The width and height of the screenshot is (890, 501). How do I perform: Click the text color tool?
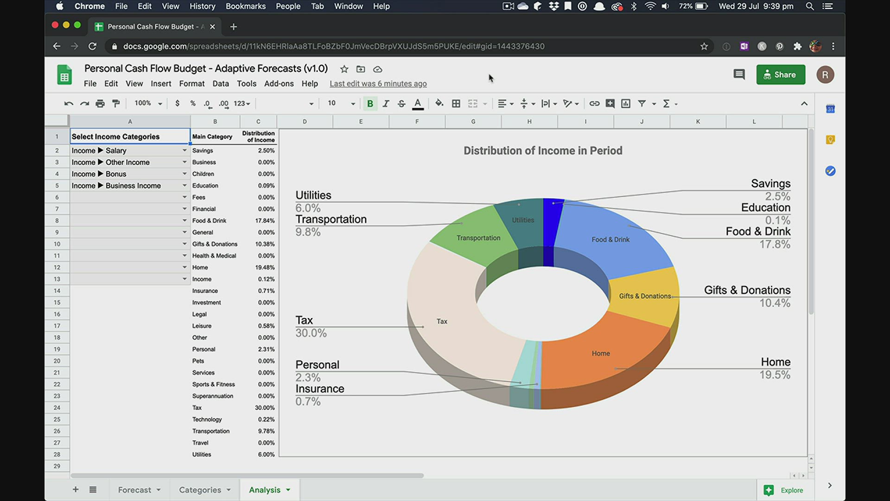(x=418, y=103)
